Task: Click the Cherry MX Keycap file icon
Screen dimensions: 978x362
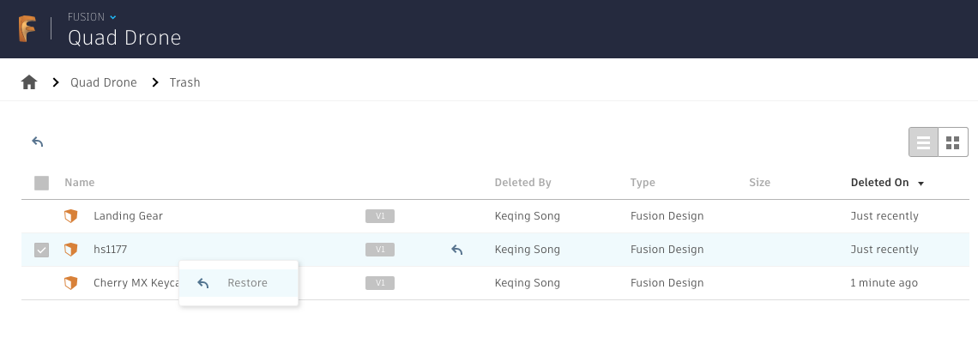Action: point(71,283)
